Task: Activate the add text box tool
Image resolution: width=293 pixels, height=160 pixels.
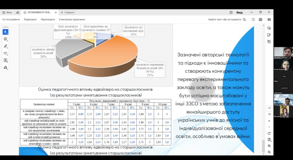Action: [x=5, y=60]
